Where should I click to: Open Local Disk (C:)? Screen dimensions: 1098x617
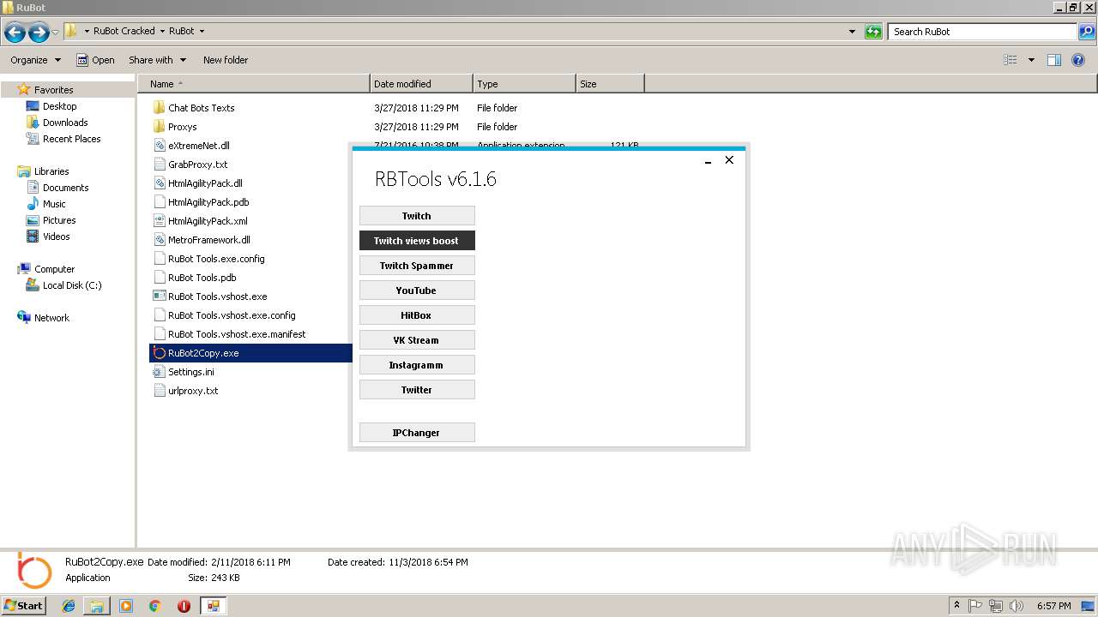[x=72, y=285]
